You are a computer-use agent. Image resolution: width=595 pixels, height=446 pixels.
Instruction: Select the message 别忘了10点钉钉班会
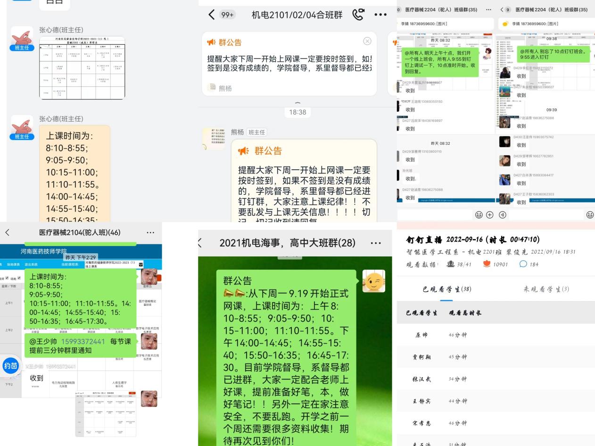click(553, 54)
